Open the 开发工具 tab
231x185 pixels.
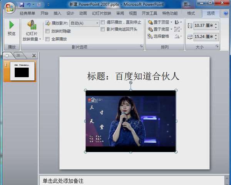click(x=149, y=13)
